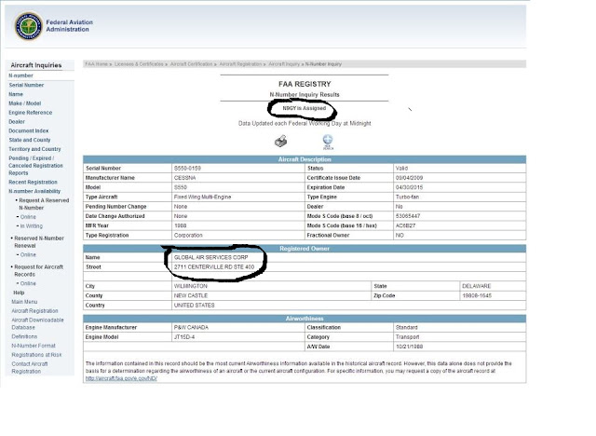Click the DELAWARE state value
The image size is (596, 436).
pyautogui.click(x=476, y=286)
